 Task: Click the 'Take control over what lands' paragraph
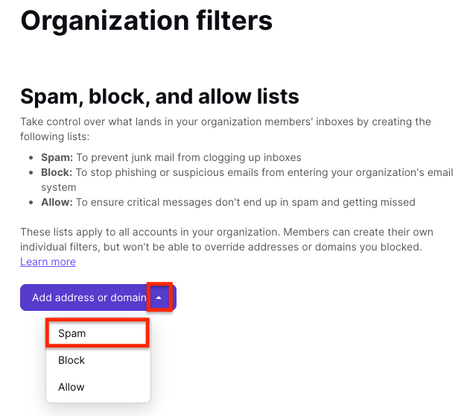tap(226, 129)
